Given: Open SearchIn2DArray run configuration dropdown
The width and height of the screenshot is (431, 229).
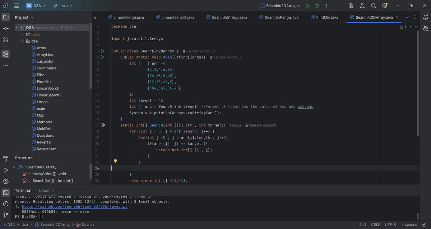Looking at the screenshot, I should (x=280, y=6).
